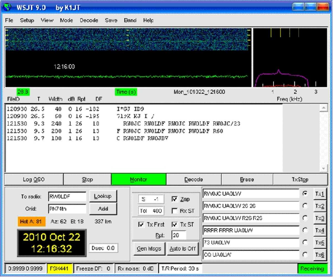The width and height of the screenshot is (333, 277).
Task: Click the WSJT globe icon in title bar
Action: 8,7
